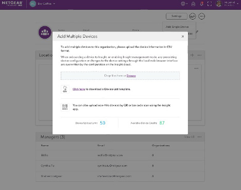
Task: Click the QR code icon
Action: [x=65, y=107]
